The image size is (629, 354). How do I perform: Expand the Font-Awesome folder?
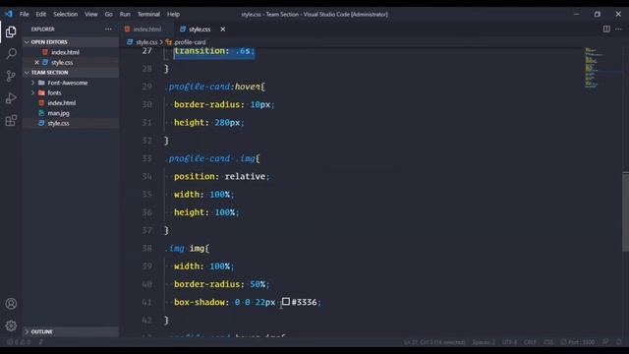32,83
